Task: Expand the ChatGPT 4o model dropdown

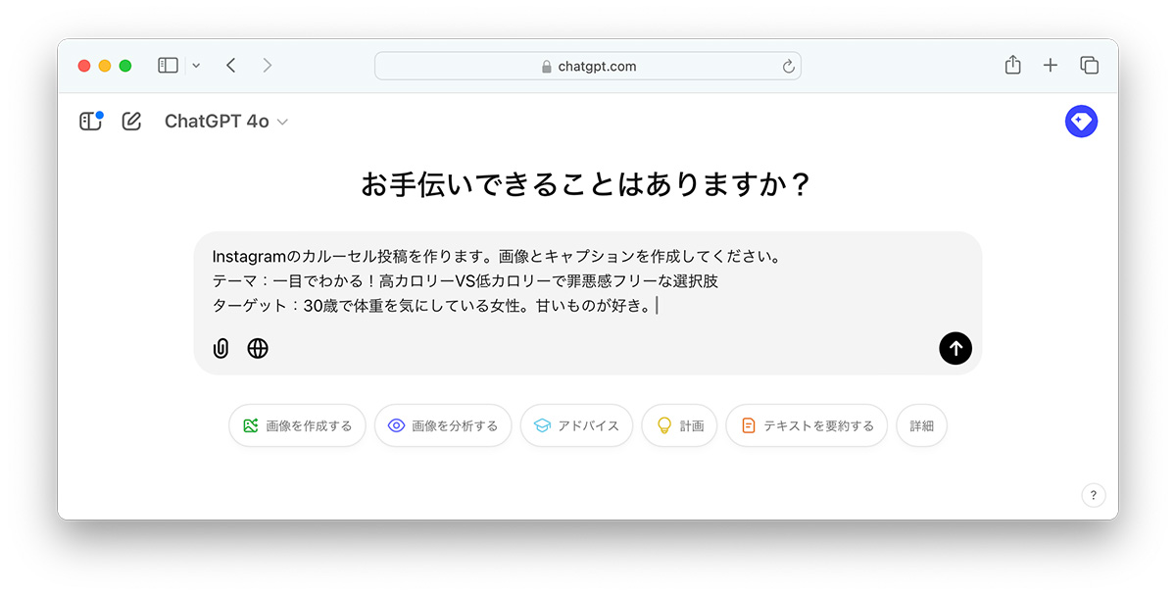Action: 226,122
